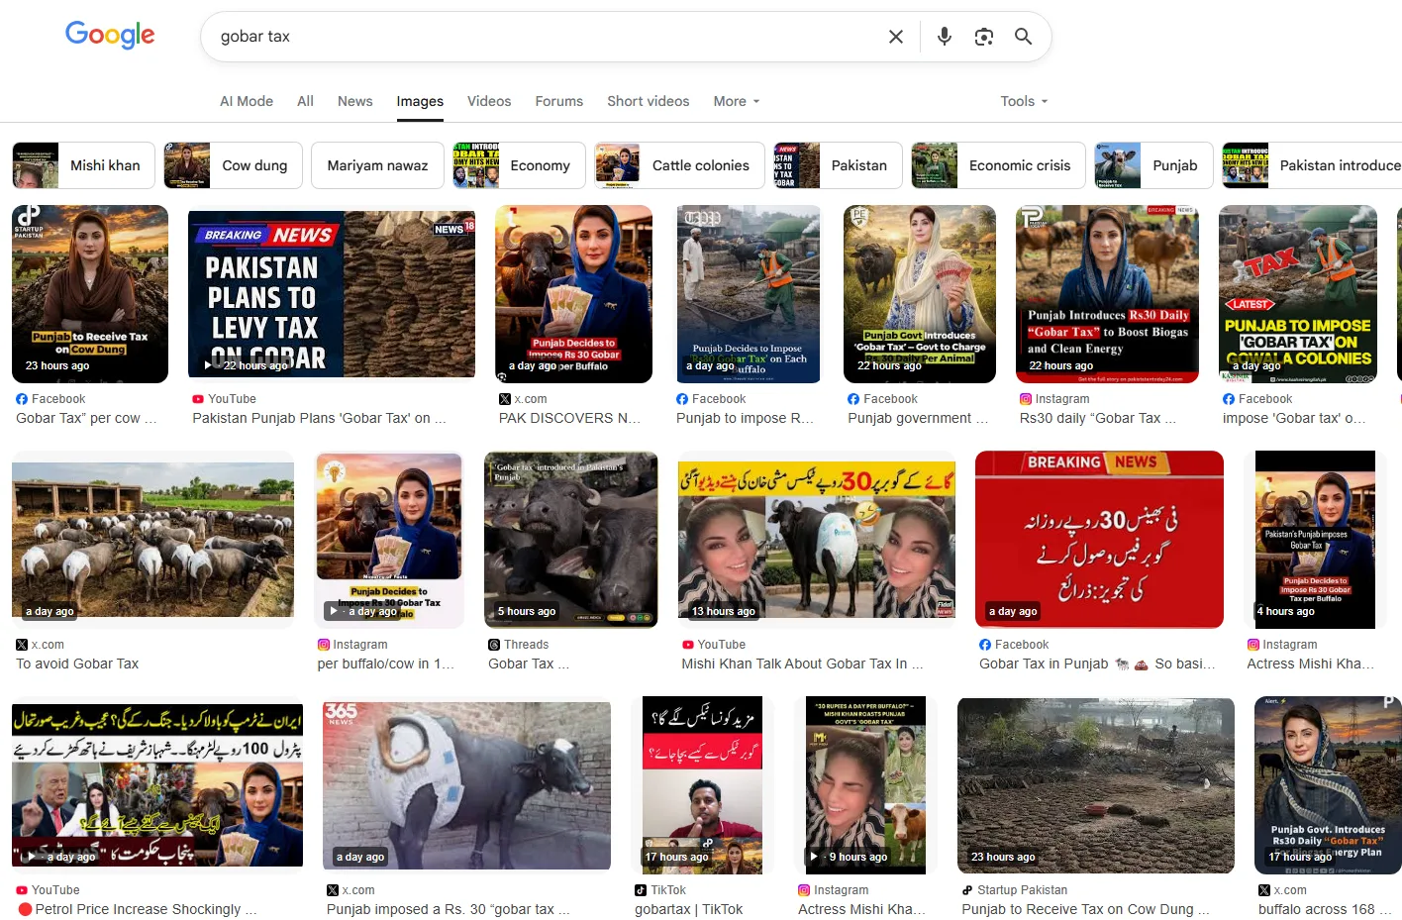The width and height of the screenshot is (1402, 920).
Task: Start voice search with the microphone icon
Action: click(x=944, y=37)
